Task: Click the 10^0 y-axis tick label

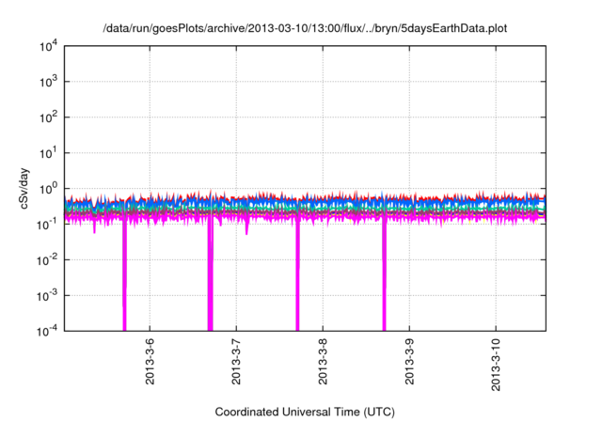Action: tap(48, 189)
